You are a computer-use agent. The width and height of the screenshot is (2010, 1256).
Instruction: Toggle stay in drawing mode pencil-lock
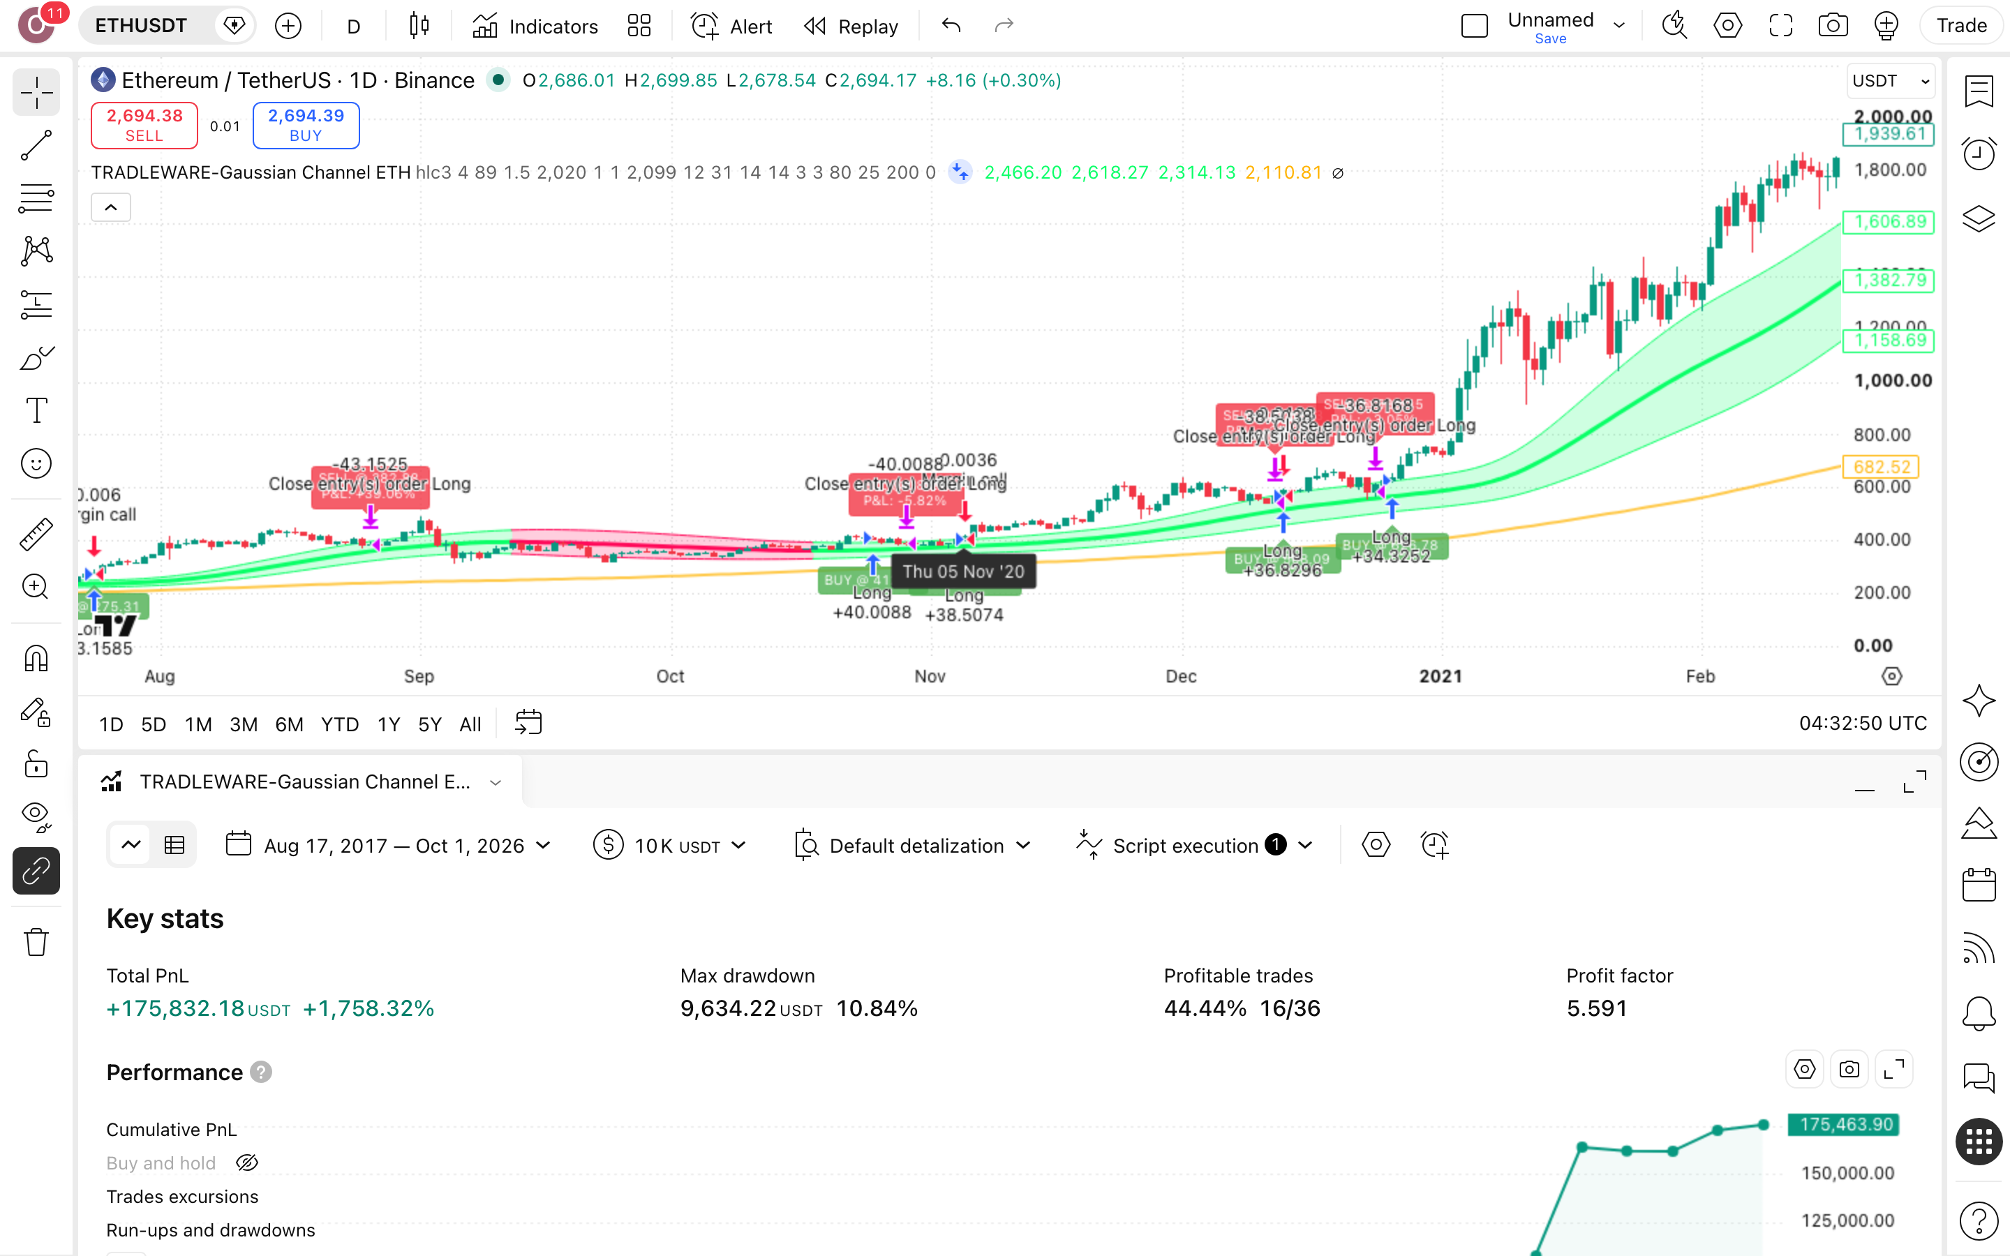(x=36, y=712)
